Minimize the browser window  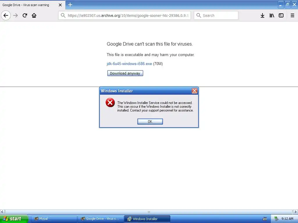coord(281,5)
